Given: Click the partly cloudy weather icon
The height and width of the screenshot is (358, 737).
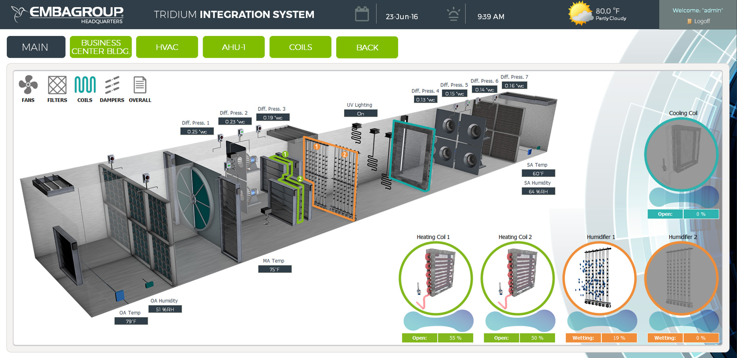Looking at the screenshot, I should [580, 14].
